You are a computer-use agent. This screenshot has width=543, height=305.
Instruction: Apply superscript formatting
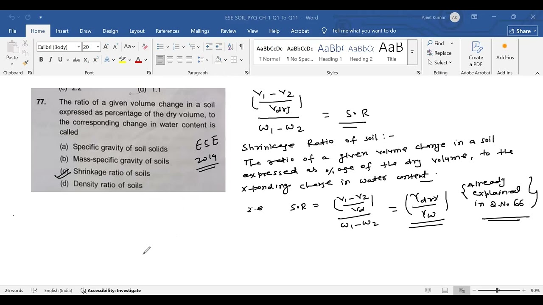point(95,60)
